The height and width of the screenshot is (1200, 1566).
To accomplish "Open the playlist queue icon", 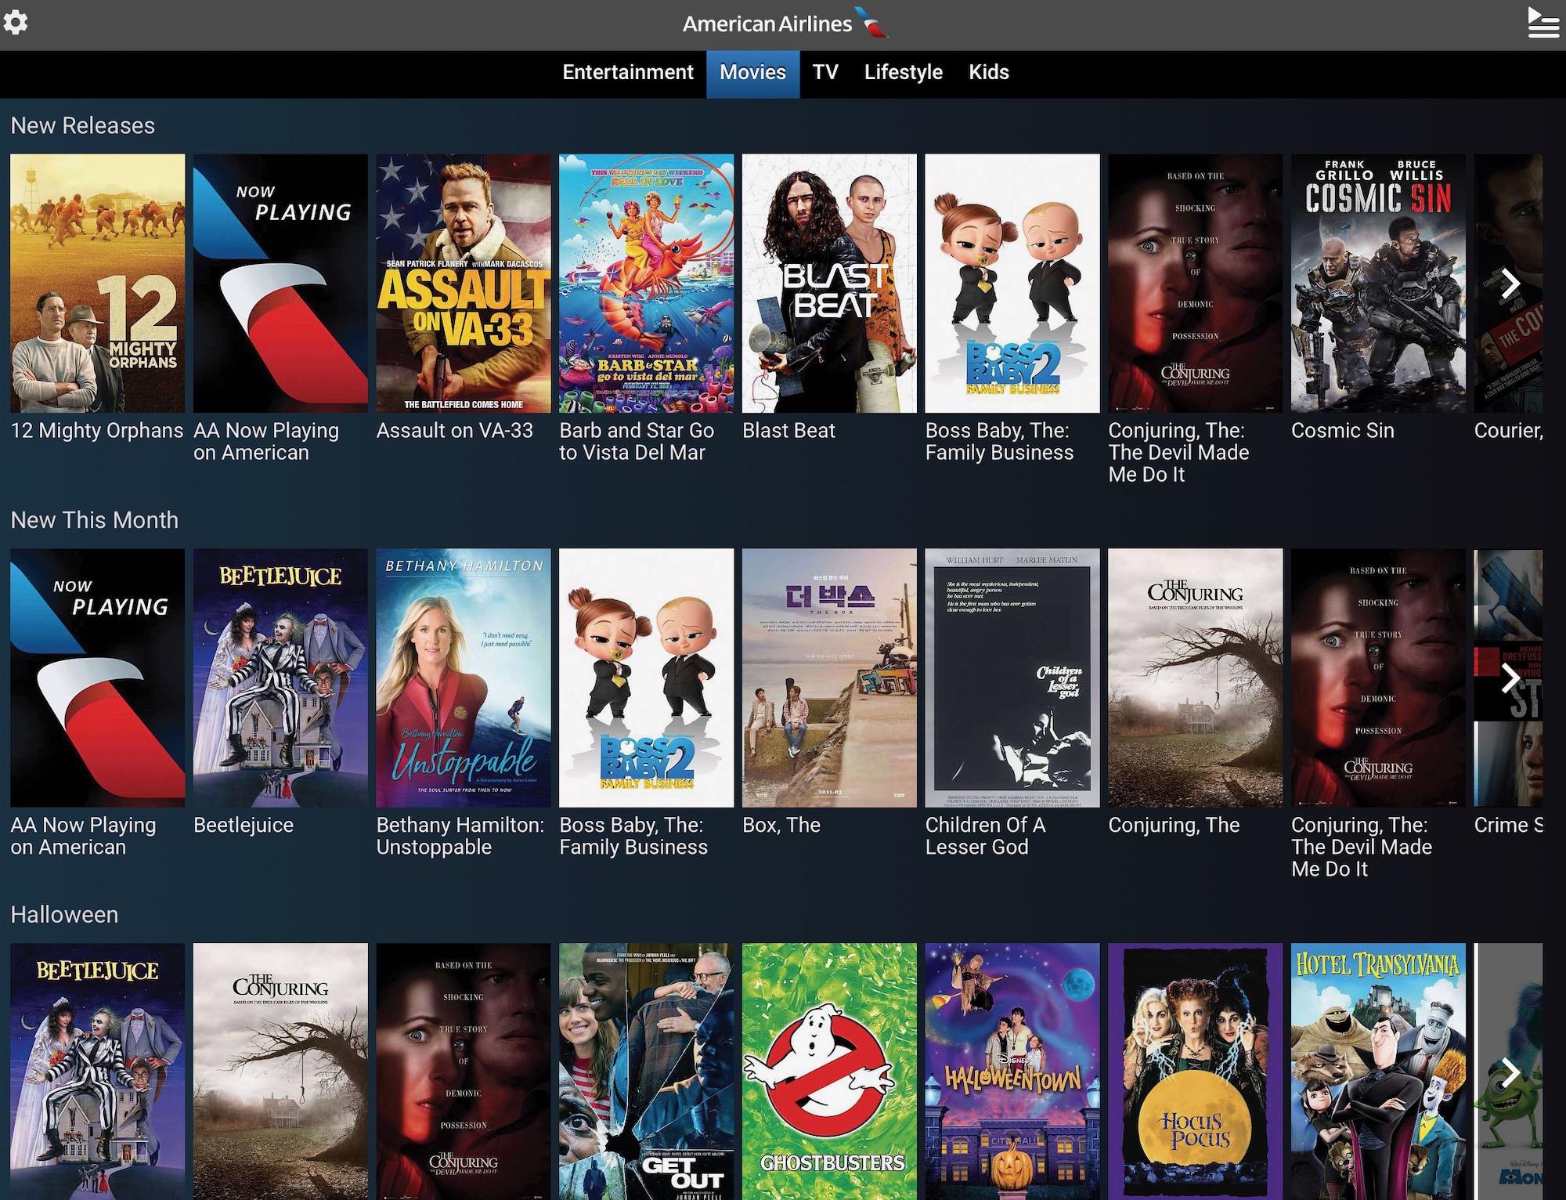I will (x=1543, y=22).
